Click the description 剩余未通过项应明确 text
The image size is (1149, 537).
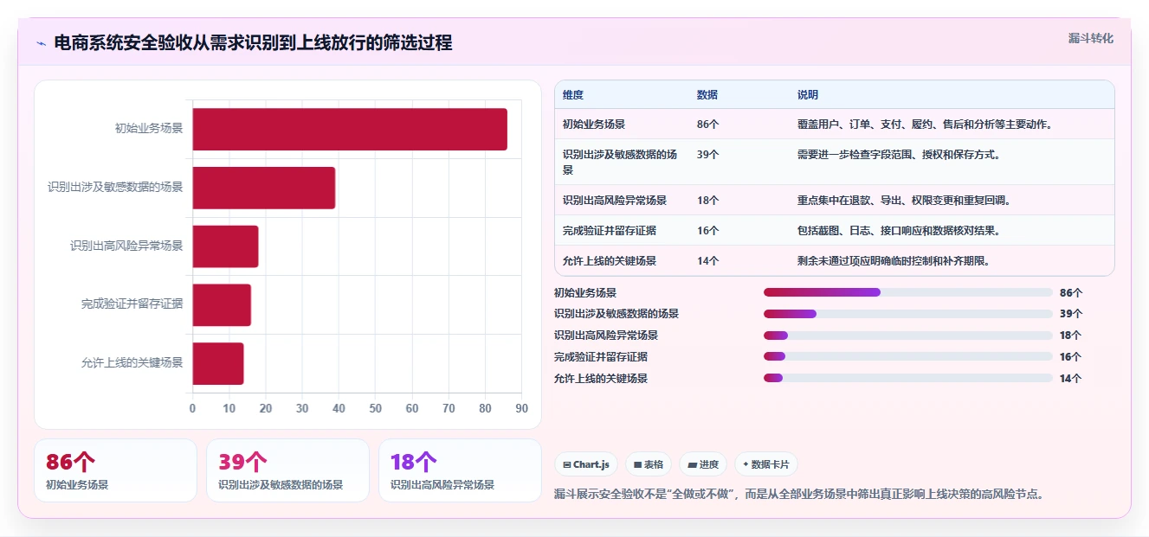point(894,261)
